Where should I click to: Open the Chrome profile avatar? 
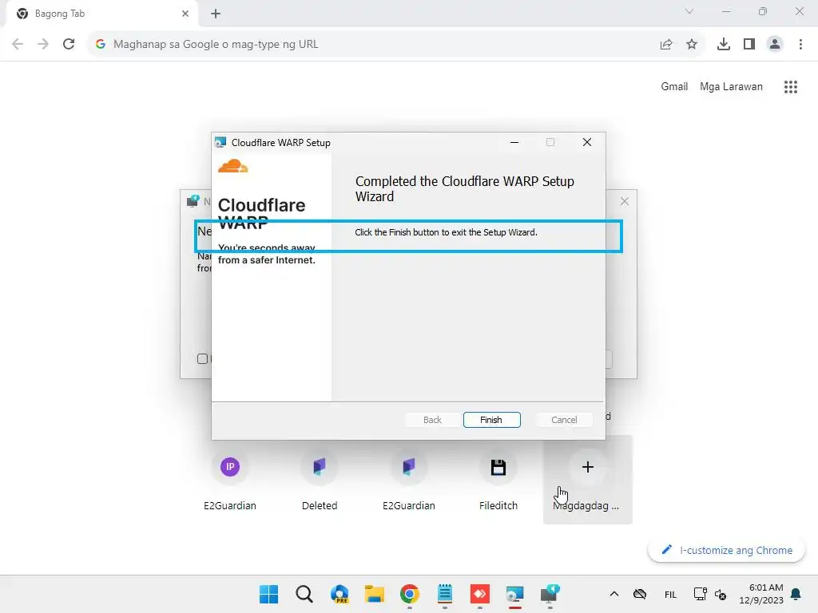[775, 45]
